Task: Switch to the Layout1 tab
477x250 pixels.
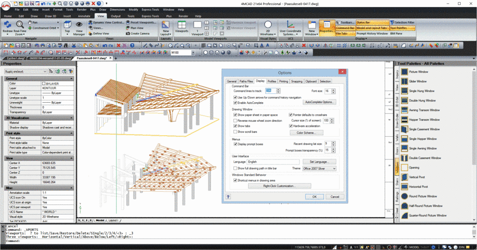Action: [113, 220]
